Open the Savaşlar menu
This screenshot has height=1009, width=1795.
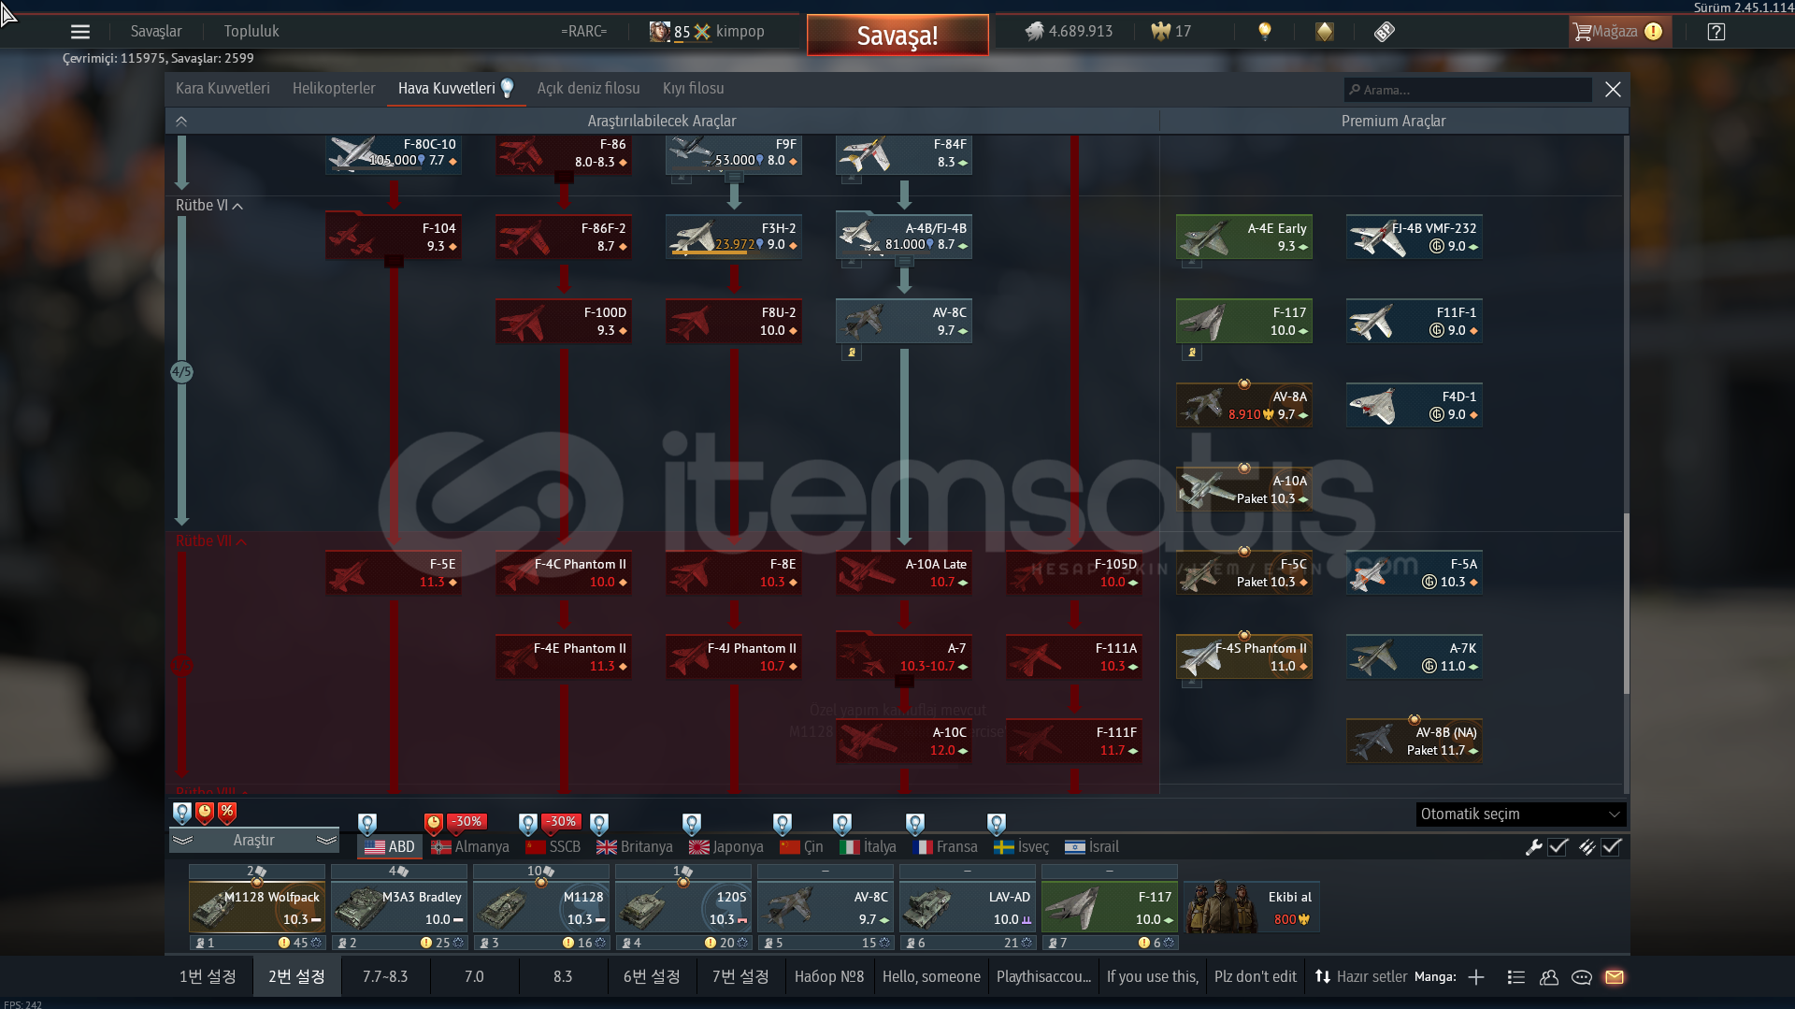(156, 32)
